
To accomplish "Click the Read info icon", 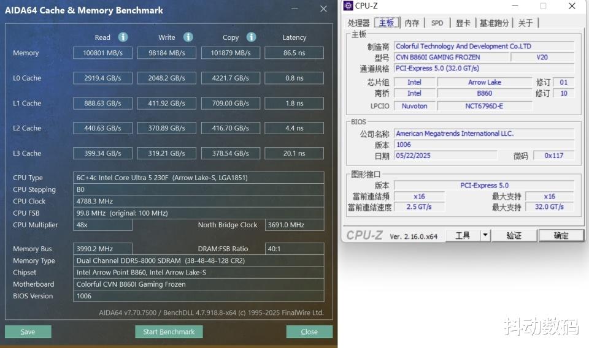I will coord(123,37).
